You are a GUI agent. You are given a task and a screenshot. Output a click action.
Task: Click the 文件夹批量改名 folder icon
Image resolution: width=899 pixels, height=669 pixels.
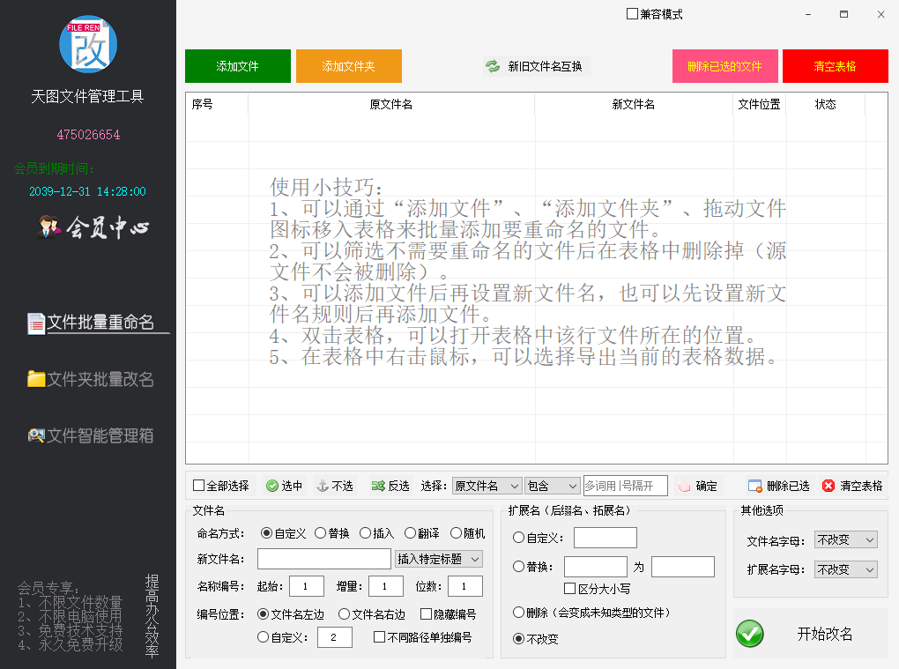pos(36,379)
